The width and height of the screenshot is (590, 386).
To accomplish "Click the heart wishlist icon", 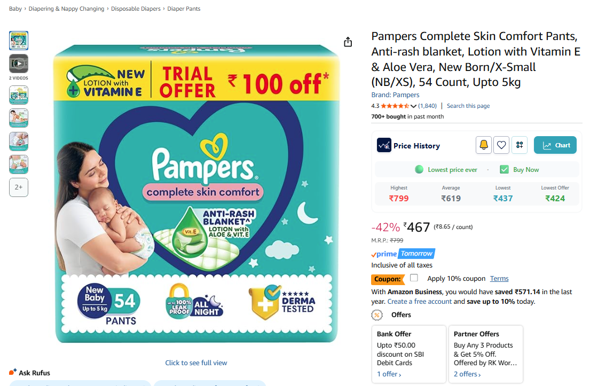I will point(501,145).
